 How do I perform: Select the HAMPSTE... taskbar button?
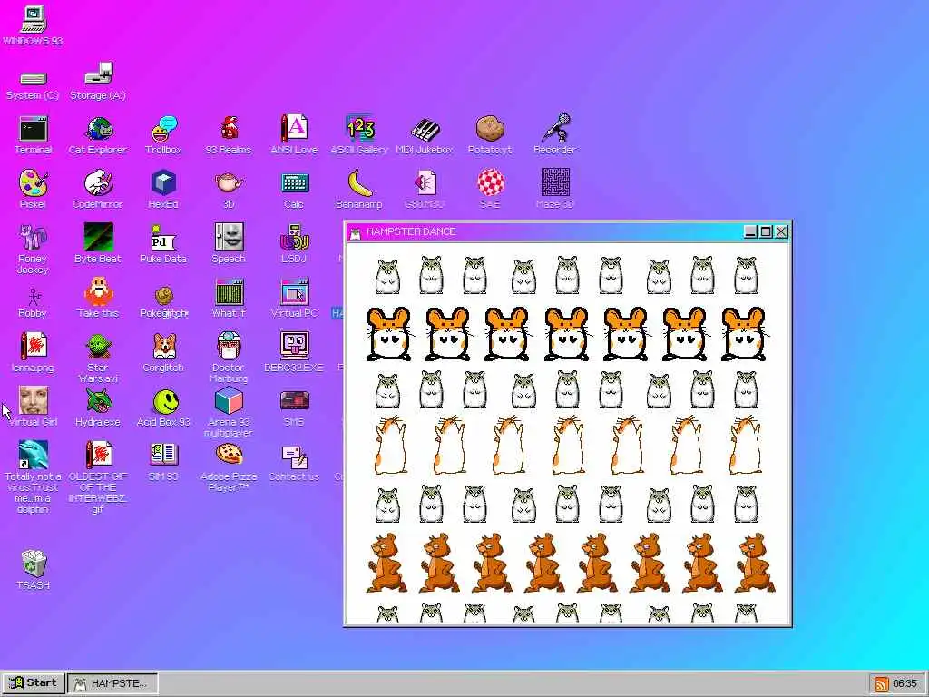click(112, 683)
